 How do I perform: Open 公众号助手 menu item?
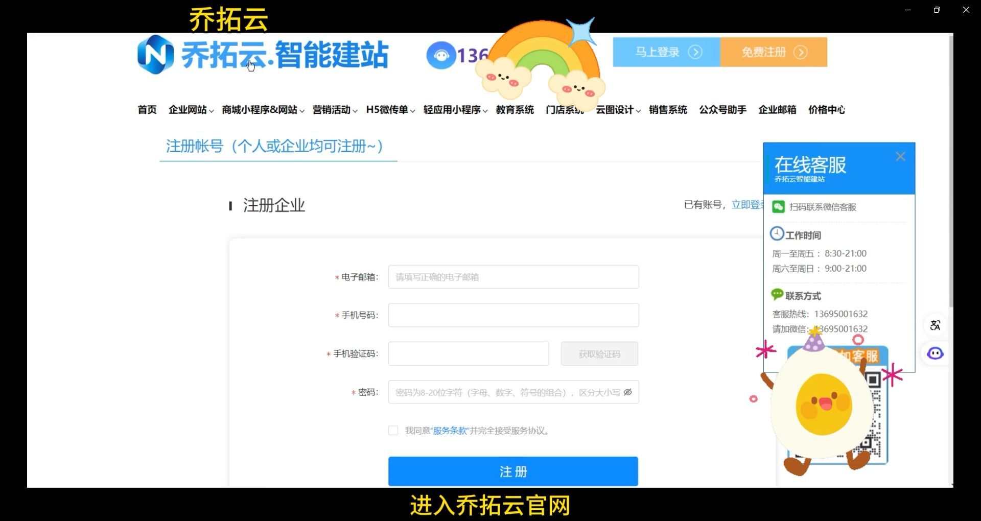[722, 110]
